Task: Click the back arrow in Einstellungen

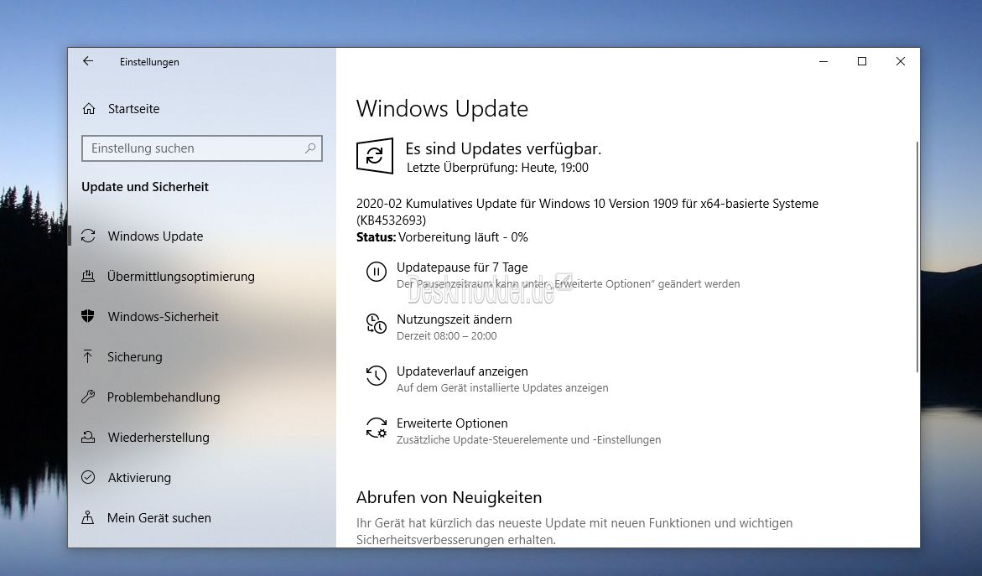Action: pos(88,61)
